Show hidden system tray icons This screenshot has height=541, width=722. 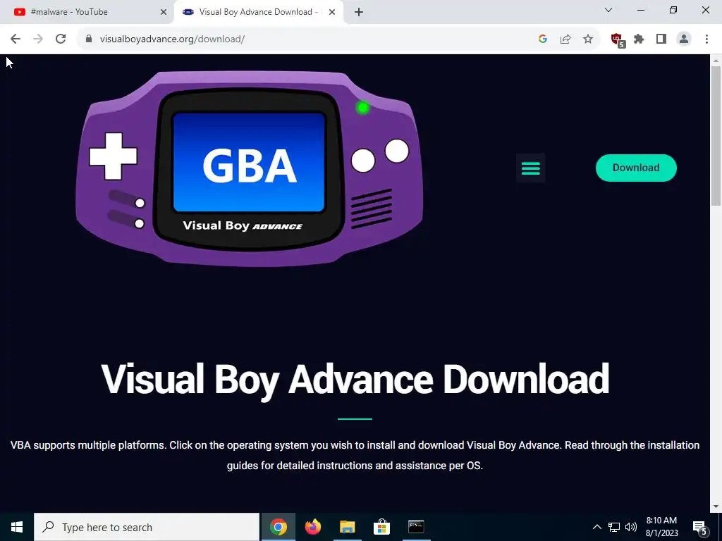(x=596, y=527)
